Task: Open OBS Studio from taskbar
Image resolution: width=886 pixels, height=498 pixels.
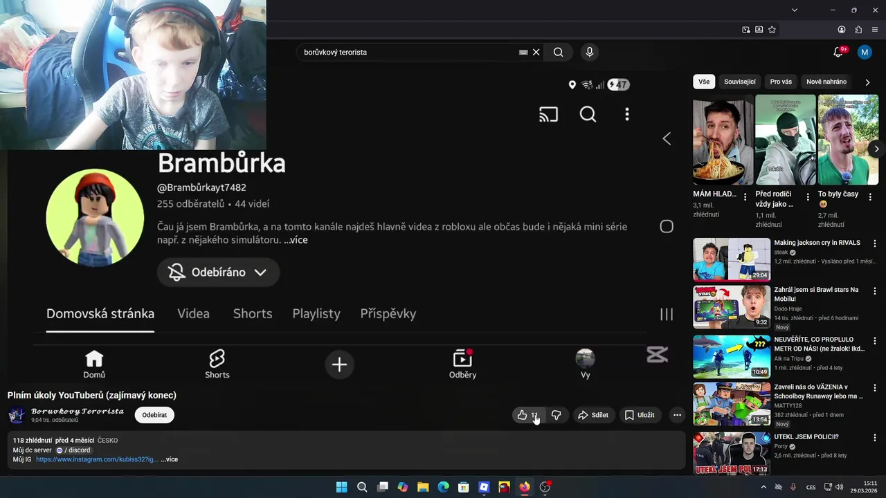Action: 545,487
